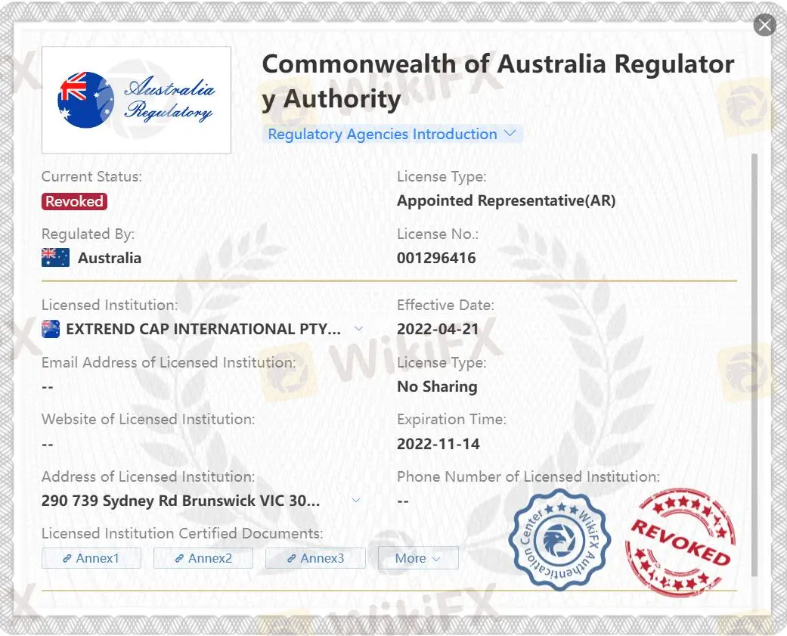Click the Australia Regulatory logo image

pyautogui.click(x=136, y=101)
